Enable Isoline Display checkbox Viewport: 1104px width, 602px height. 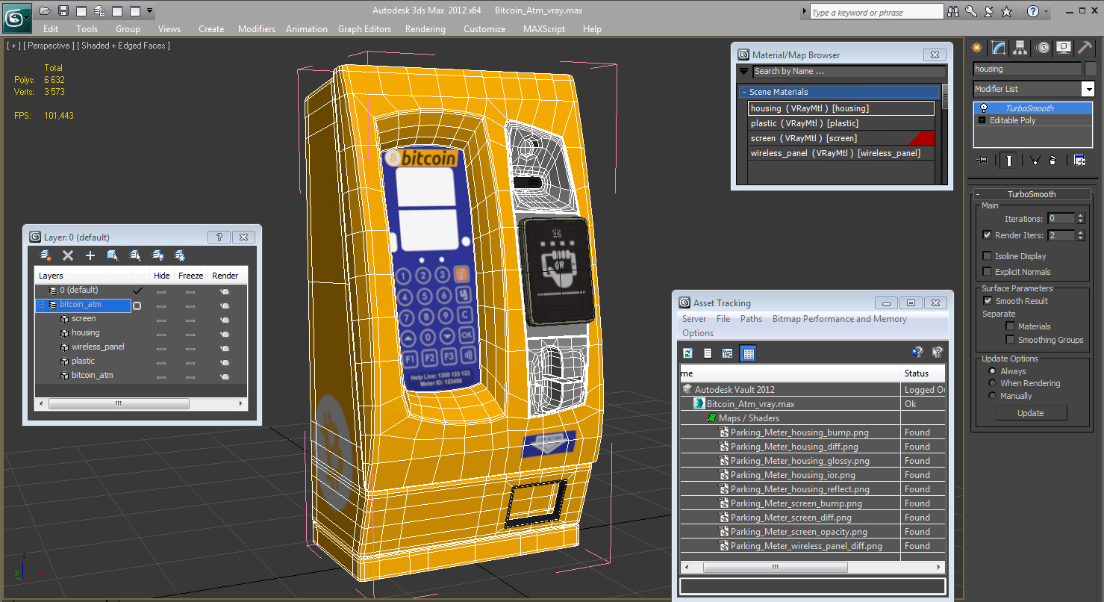coord(987,256)
